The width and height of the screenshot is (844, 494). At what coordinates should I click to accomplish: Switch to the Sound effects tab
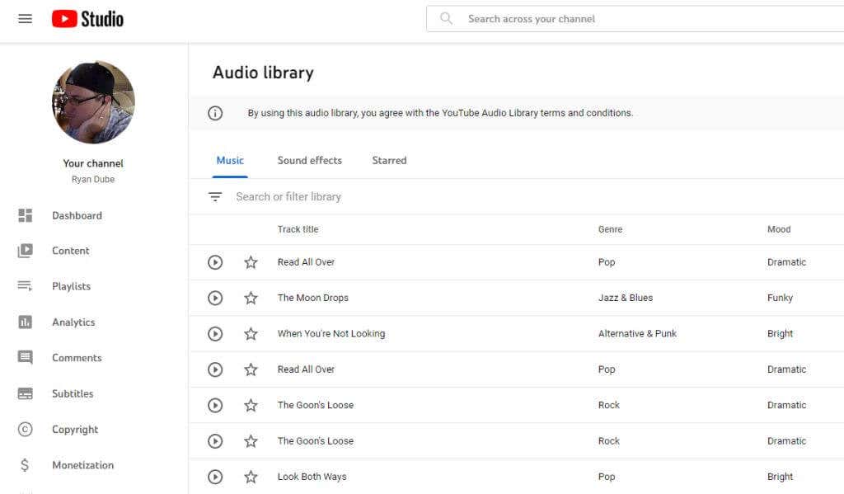[309, 160]
